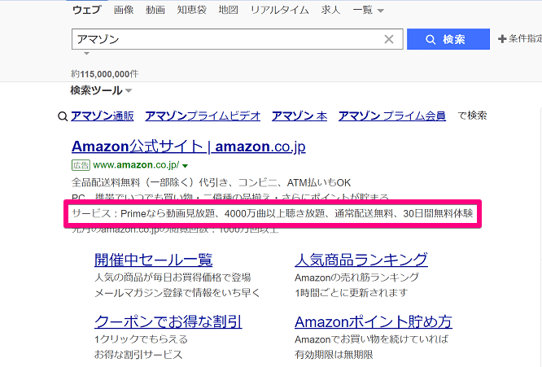Click the で検索 label after related searches
This screenshot has width=542, height=367.
(x=472, y=116)
